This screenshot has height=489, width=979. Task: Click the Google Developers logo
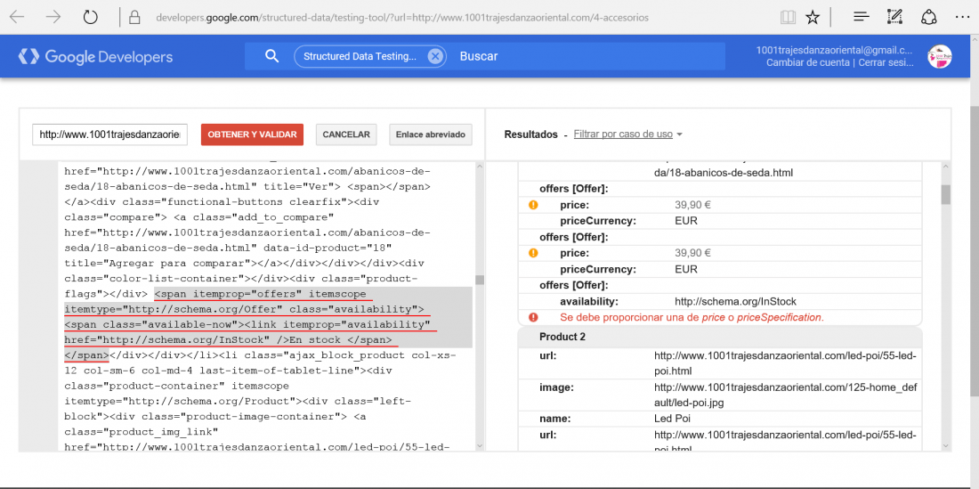[x=95, y=57]
